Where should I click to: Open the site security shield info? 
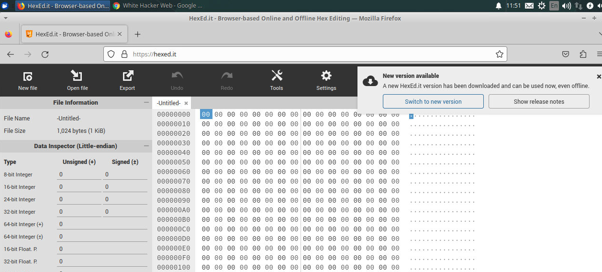tap(111, 54)
